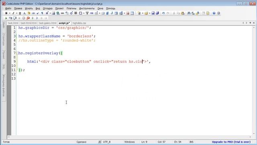Click the 'J' script toolbar icon
The height and width of the screenshot is (145, 257).
[112, 13]
